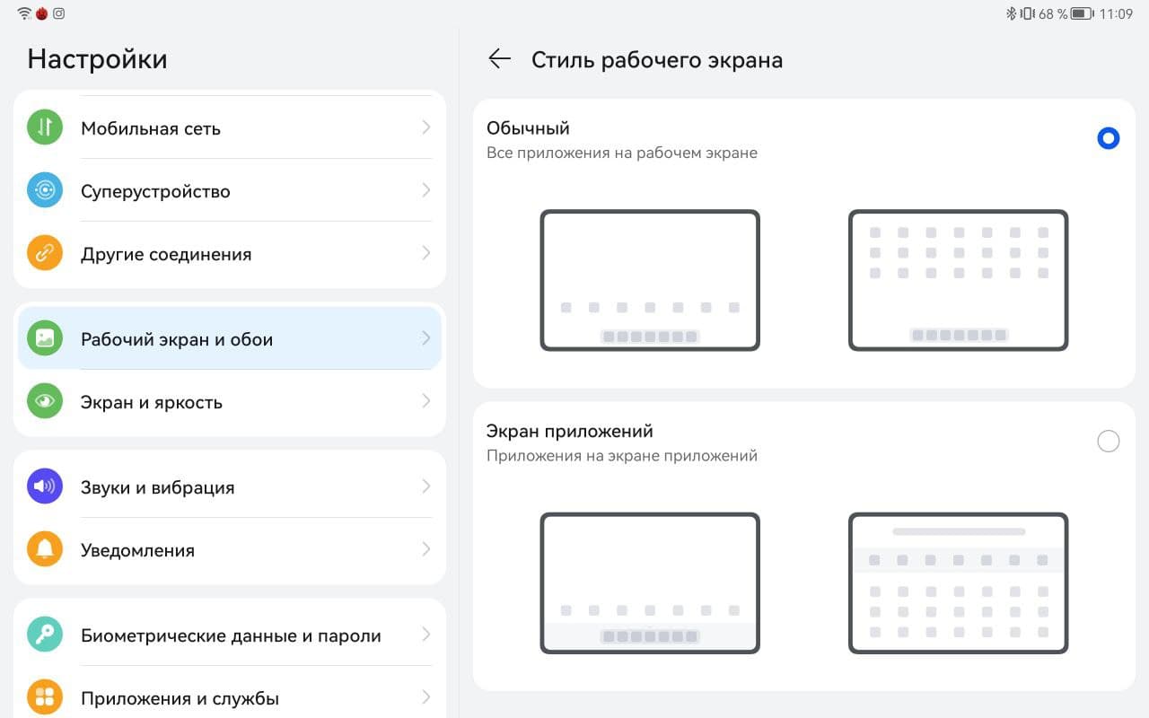Tap the Экран и яркость eye icon

[45, 401]
